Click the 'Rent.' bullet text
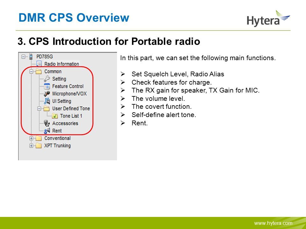Viewport: 306px width, 229px height. [x=140, y=123]
